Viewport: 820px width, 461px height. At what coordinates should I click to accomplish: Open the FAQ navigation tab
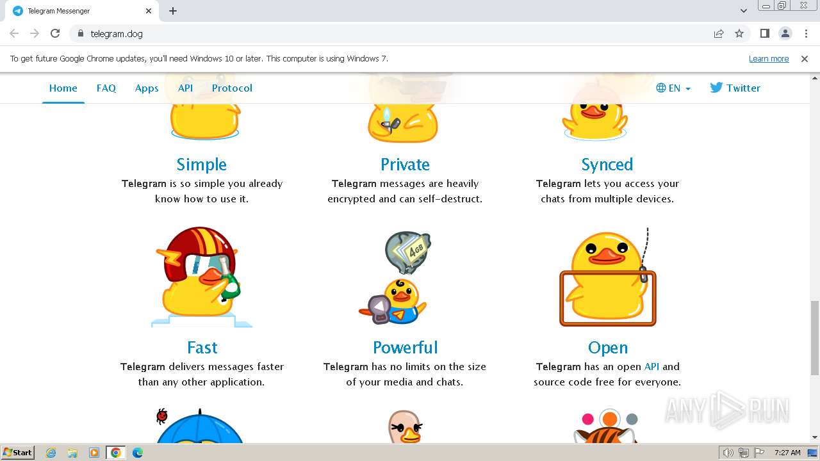(106, 88)
